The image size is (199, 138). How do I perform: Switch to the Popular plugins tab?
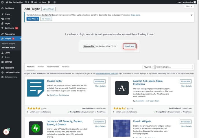coord(40,67)
